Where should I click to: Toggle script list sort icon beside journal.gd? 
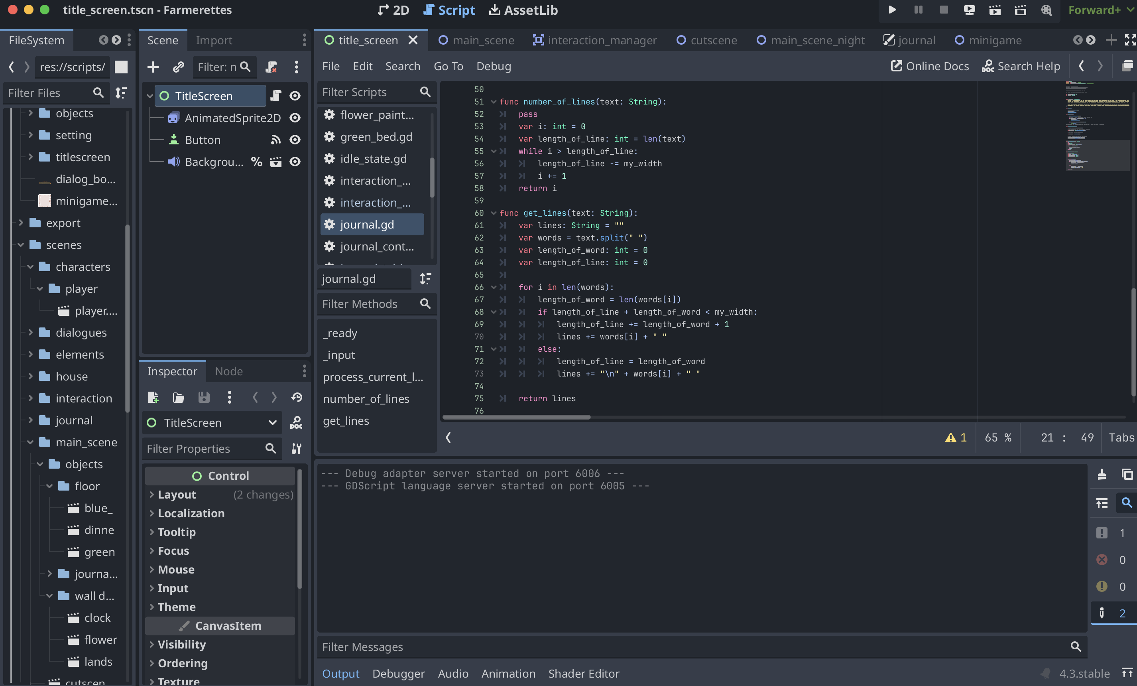[x=425, y=279]
